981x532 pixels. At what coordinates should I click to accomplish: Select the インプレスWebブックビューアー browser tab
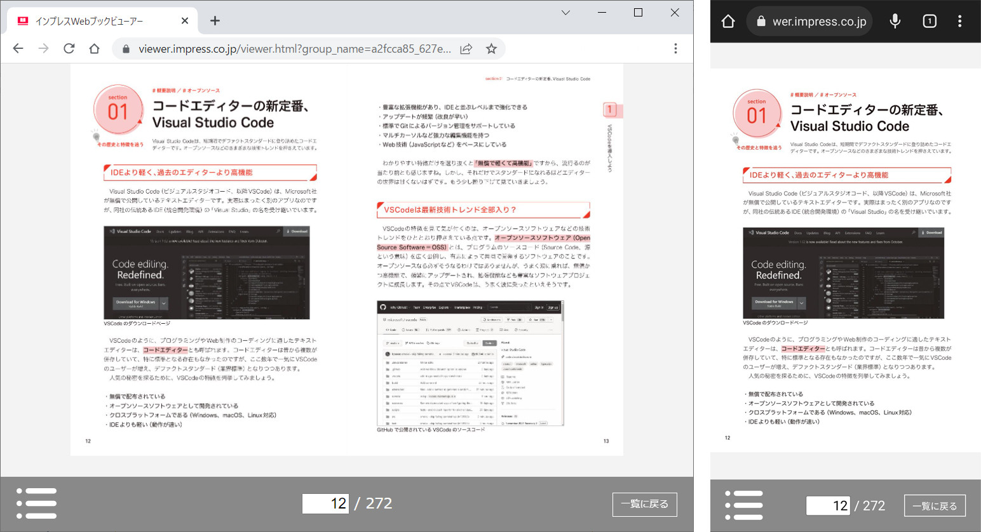[x=102, y=20]
